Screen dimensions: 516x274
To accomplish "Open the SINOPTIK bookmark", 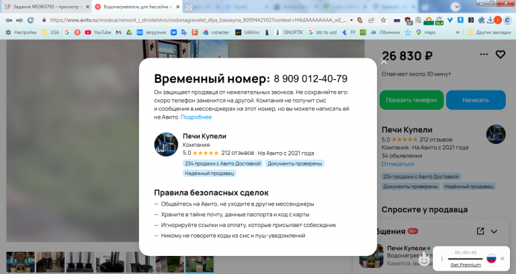I will (x=289, y=32).
